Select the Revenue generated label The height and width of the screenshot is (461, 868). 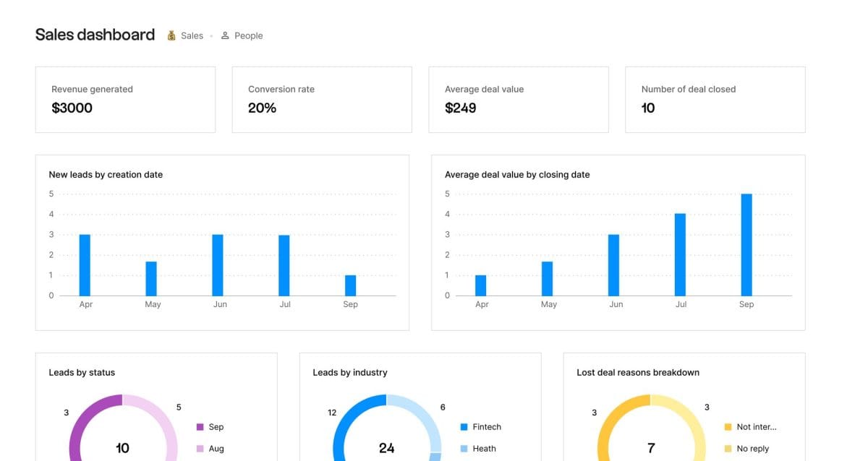point(92,90)
